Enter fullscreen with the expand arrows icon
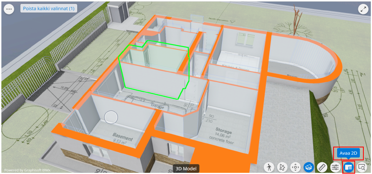The image size is (372, 174). 363,9
